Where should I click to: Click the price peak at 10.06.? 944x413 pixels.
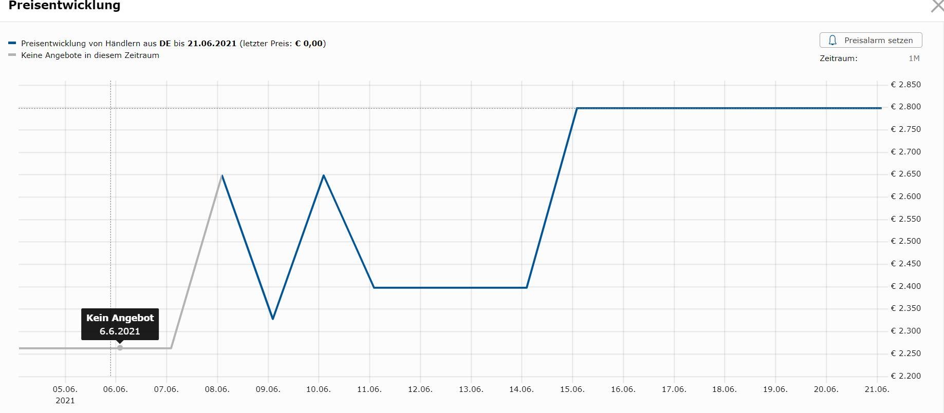click(x=323, y=175)
